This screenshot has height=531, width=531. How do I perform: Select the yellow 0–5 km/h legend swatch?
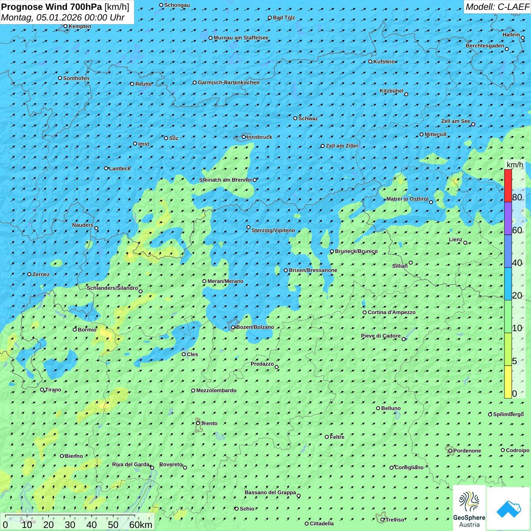point(508,382)
